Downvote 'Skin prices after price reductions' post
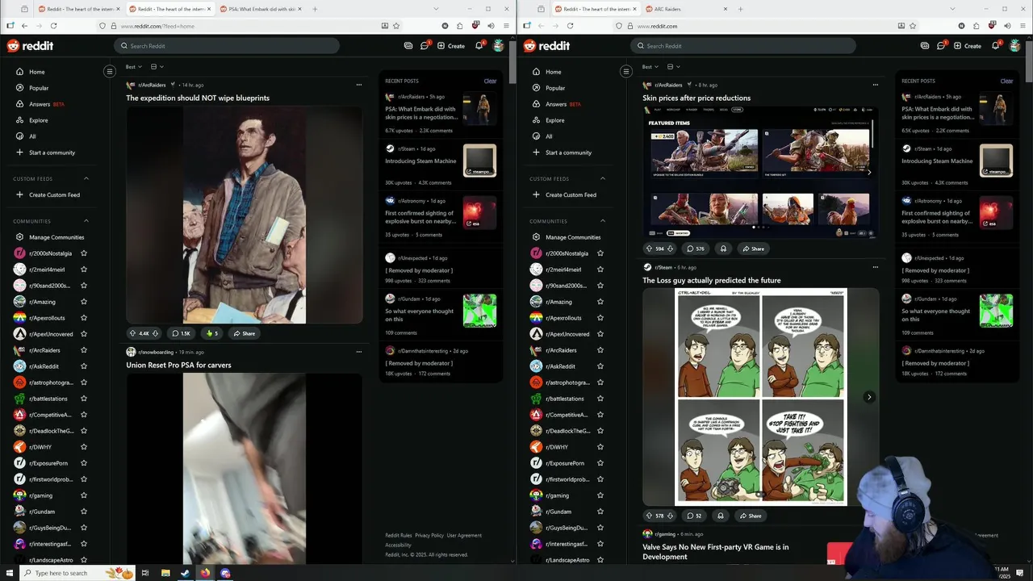Image resolution: width=1033 pixels, height=581 pixels. [x=670, y=249]
